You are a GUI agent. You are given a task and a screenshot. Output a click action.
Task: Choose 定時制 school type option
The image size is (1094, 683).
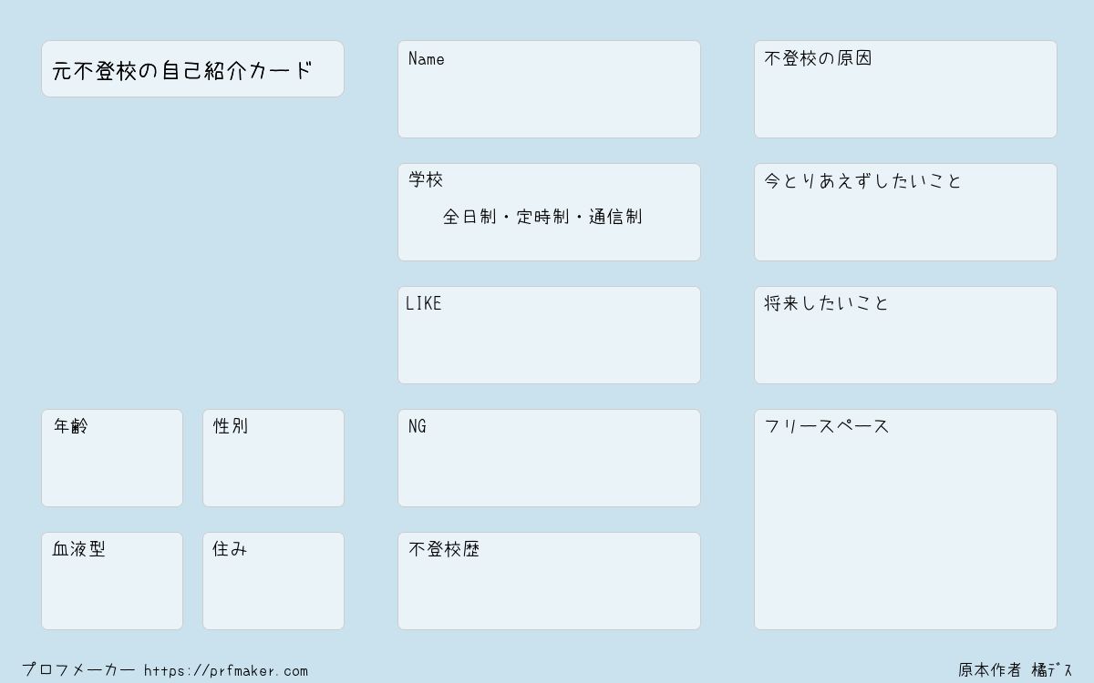pyautogui.click(x=542, y=217)
